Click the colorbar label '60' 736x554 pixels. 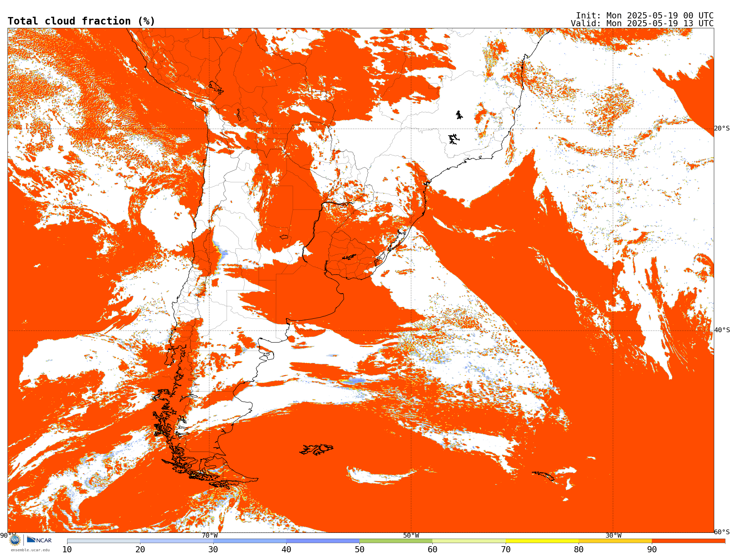point(432,549)
